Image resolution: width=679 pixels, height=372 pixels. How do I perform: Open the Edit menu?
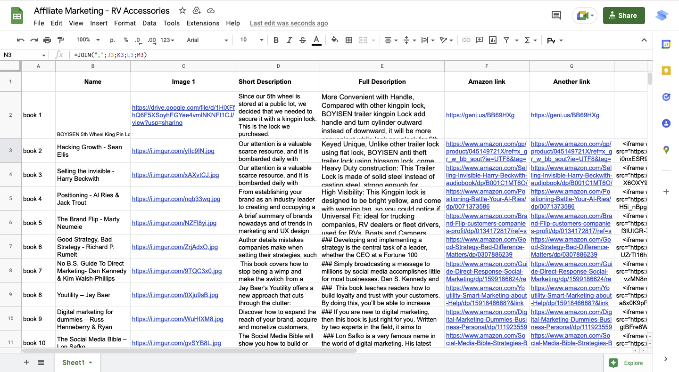[x=57, y=23]
